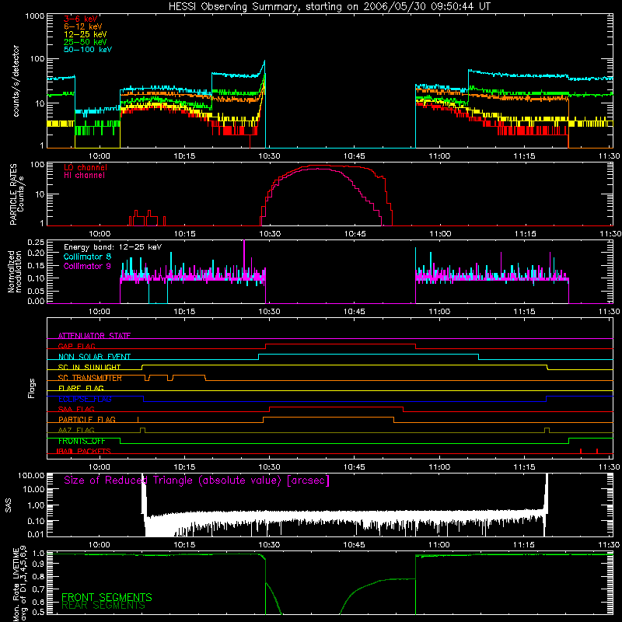
Task: Click the 10:15 time label under the modulation plot
Action: tap(184, 312)
